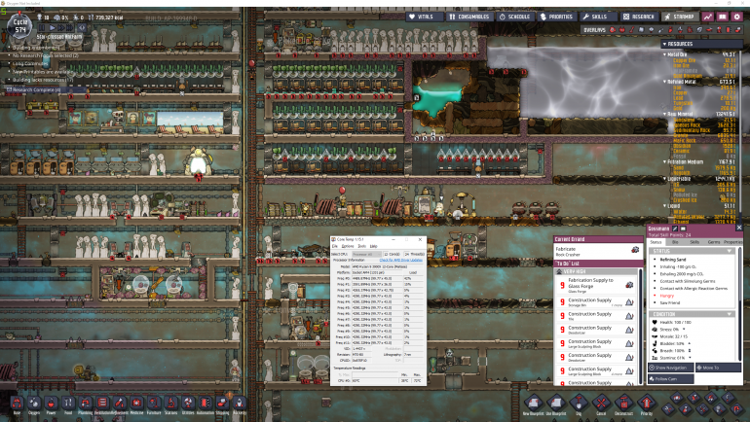
Task: Open the database book icon
Action: (723, 17)
